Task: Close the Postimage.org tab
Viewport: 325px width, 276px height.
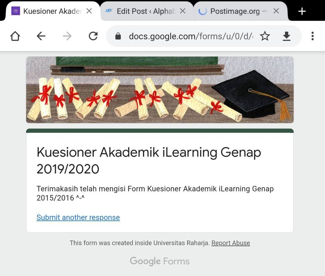Action: click(x=276, y=11)
